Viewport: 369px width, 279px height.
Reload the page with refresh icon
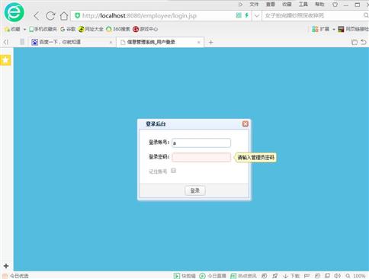pos(50,16)
